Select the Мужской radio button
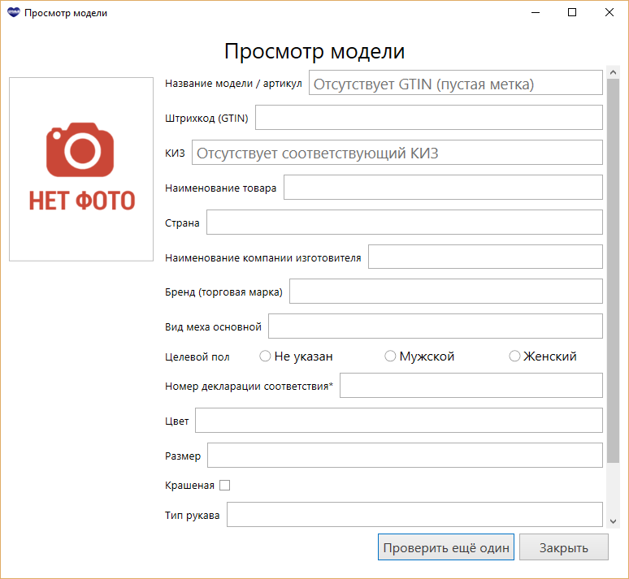629x579 pixels. [x=390, y=356]
